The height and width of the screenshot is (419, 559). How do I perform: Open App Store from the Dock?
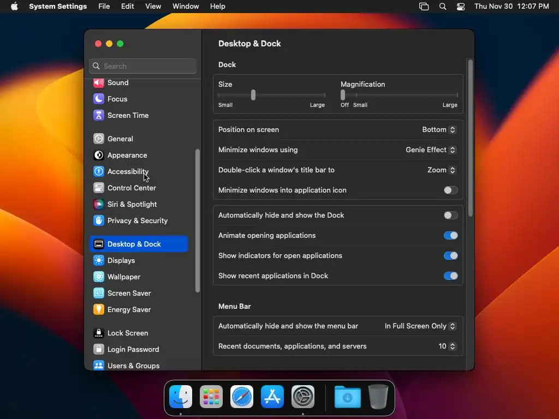[x=272, y=397]
